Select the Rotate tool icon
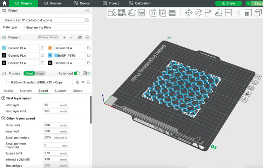This screenshot has width=263, height=168. 198,13
